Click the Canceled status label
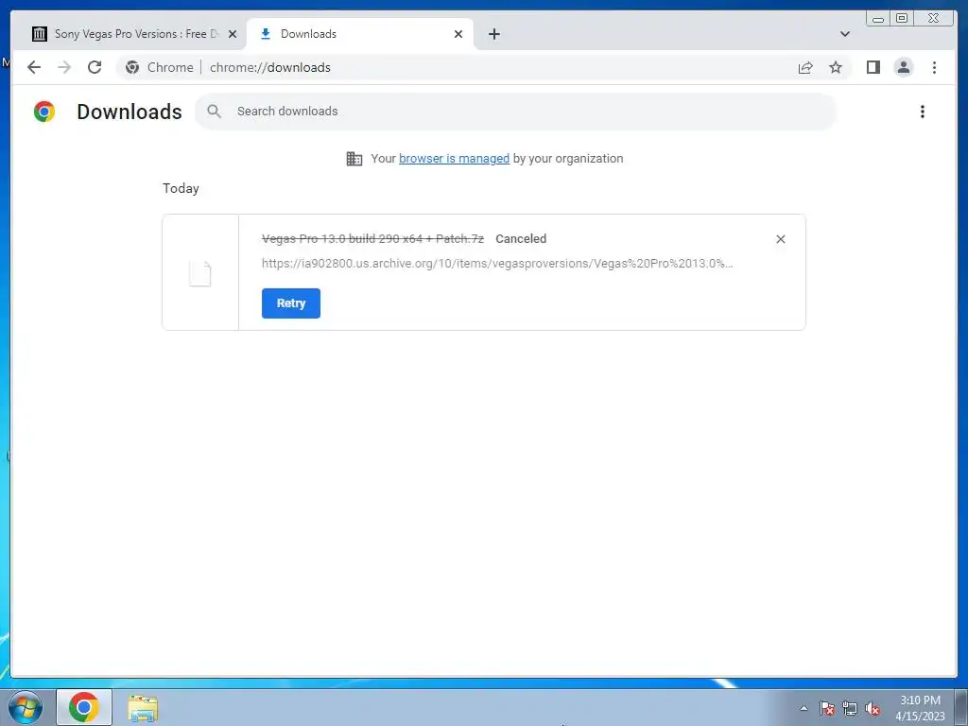Screen dimensions: 968x726 pos(521,239)
